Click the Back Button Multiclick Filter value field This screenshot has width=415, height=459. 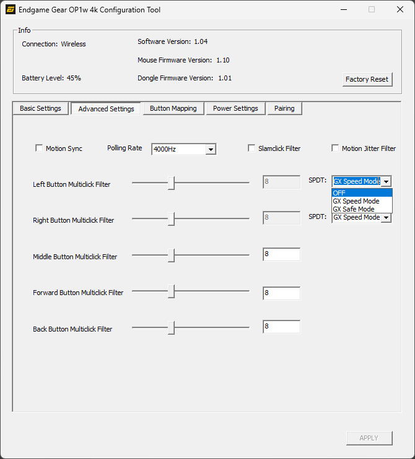pos(282,327)
